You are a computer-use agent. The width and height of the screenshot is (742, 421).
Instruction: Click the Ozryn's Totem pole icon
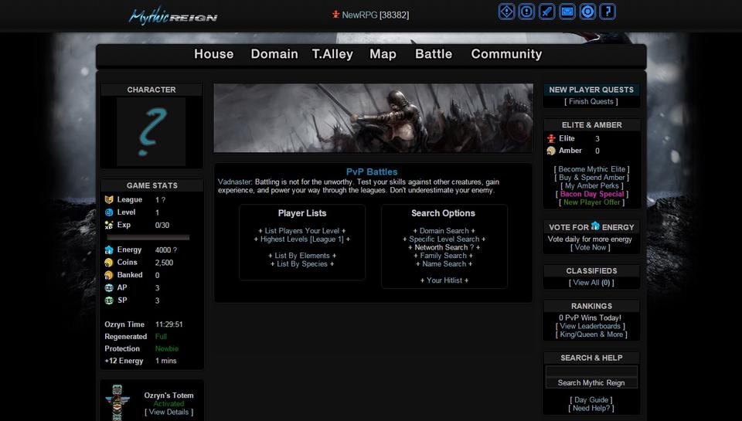coord(117,402)
